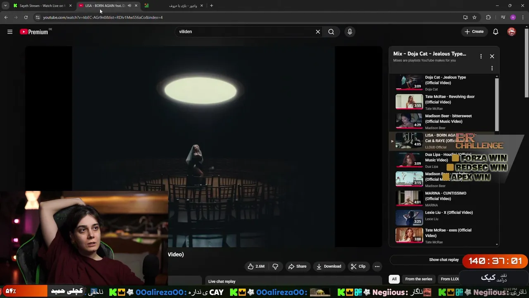Click the browser page vertical scrollbar
Image resolution: width=529 pixels, height=298 pixels.
pyautogui.click(x=526, y=62)
